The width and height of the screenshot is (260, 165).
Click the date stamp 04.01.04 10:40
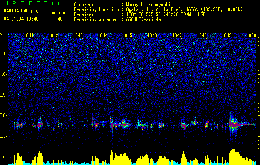(21, 19)
